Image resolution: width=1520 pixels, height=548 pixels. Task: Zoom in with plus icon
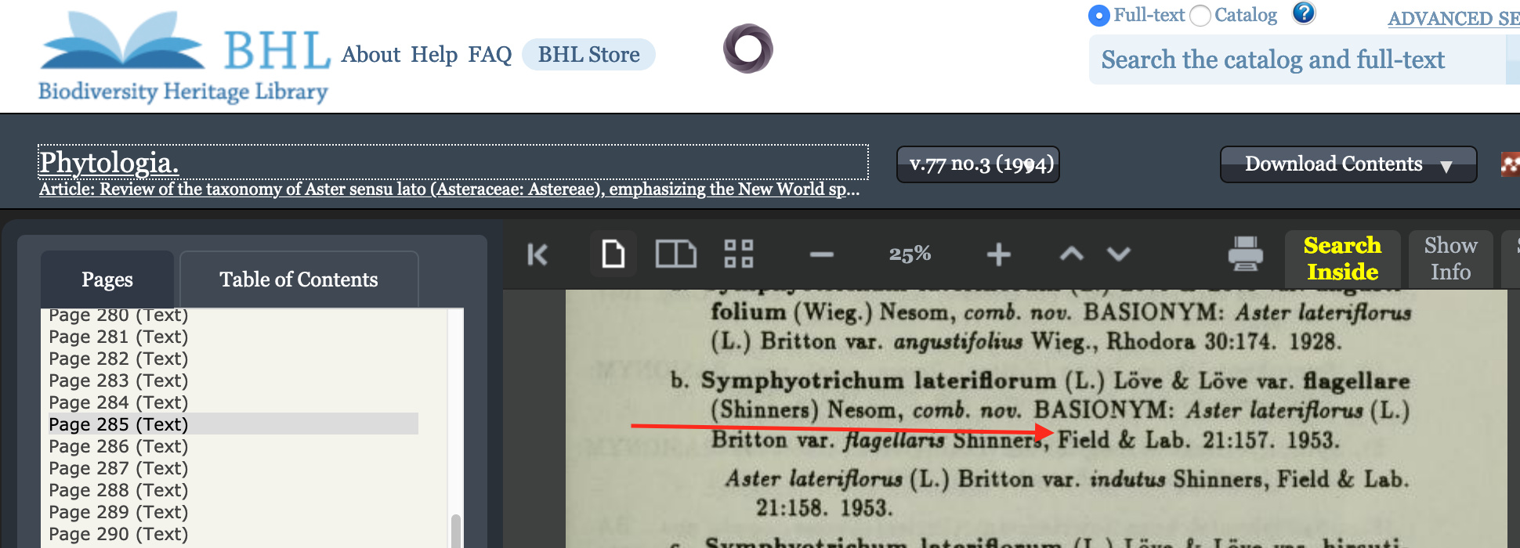(x=999, y=254)
